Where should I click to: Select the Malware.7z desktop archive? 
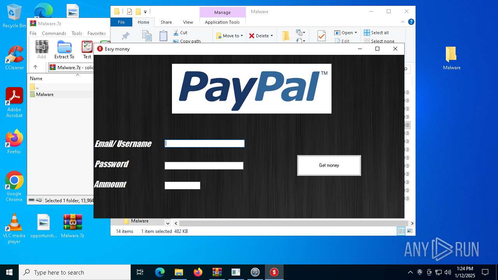(73, 226)
